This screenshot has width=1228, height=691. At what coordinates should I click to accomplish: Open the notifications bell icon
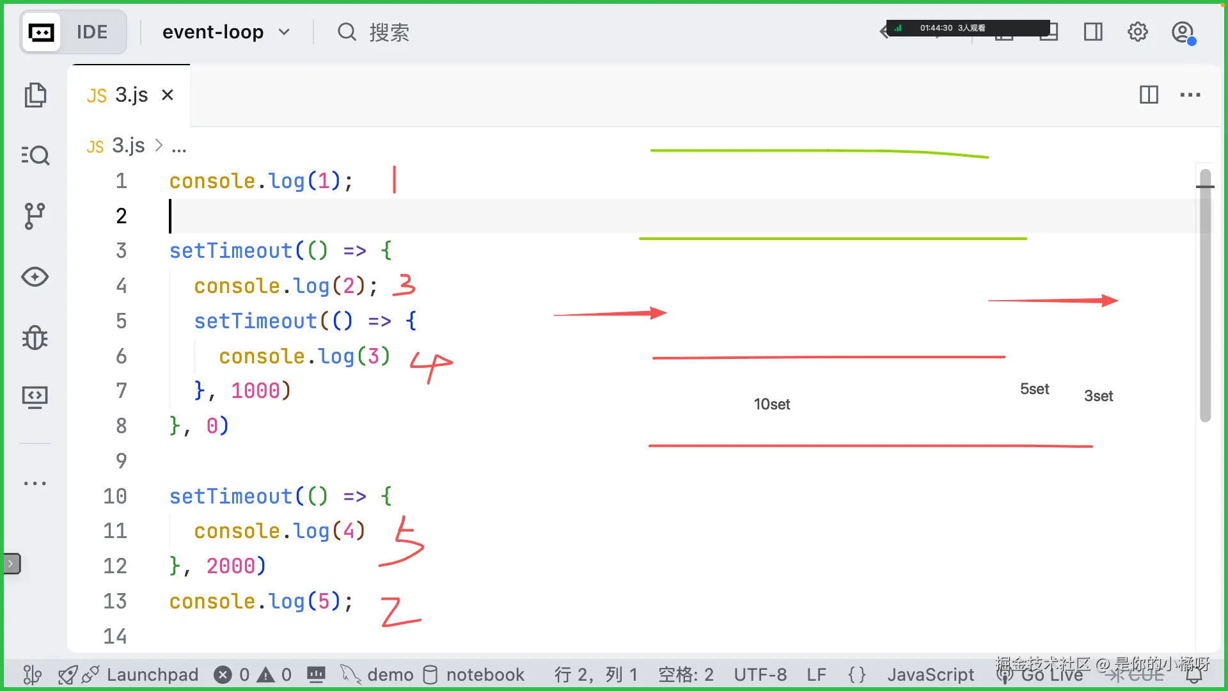click(x=1194, y=674)
